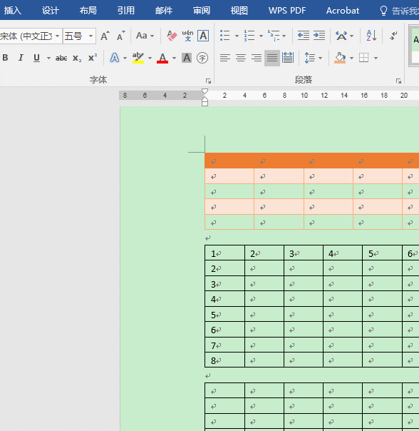Toggle justify alignment button
This screenshot has height=431, width=419.
pos(272,58)
